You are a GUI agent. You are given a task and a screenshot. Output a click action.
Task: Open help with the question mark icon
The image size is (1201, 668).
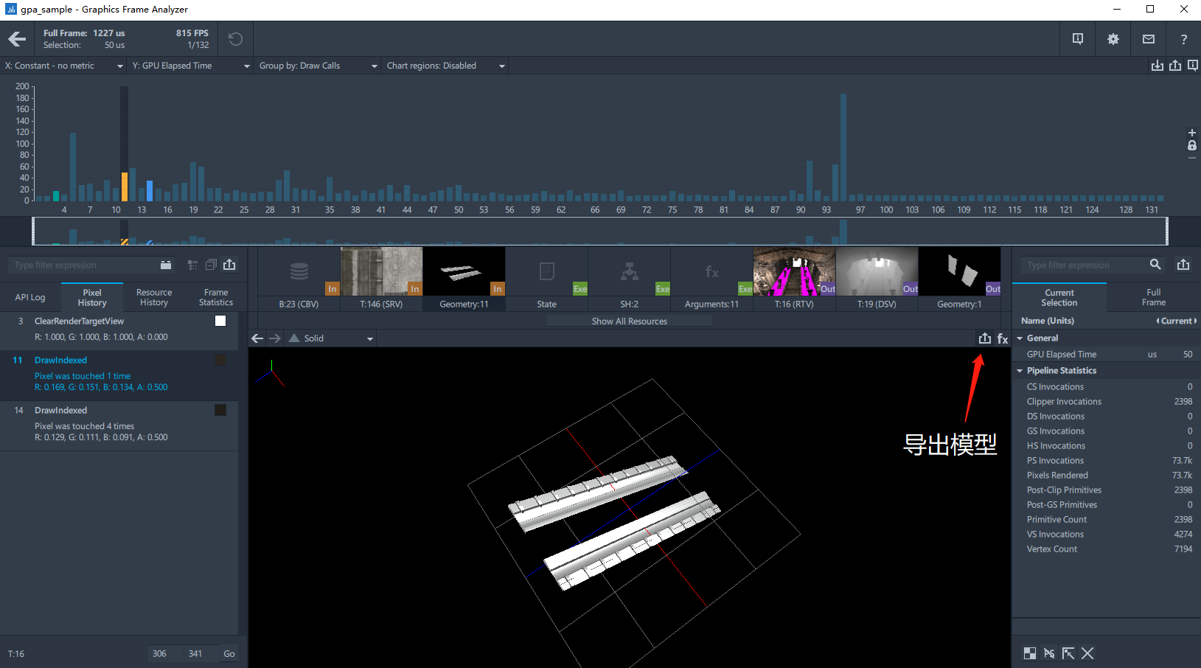(1184, 39)
